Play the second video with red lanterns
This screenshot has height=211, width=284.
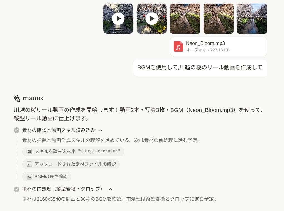[x=152, y=19]
